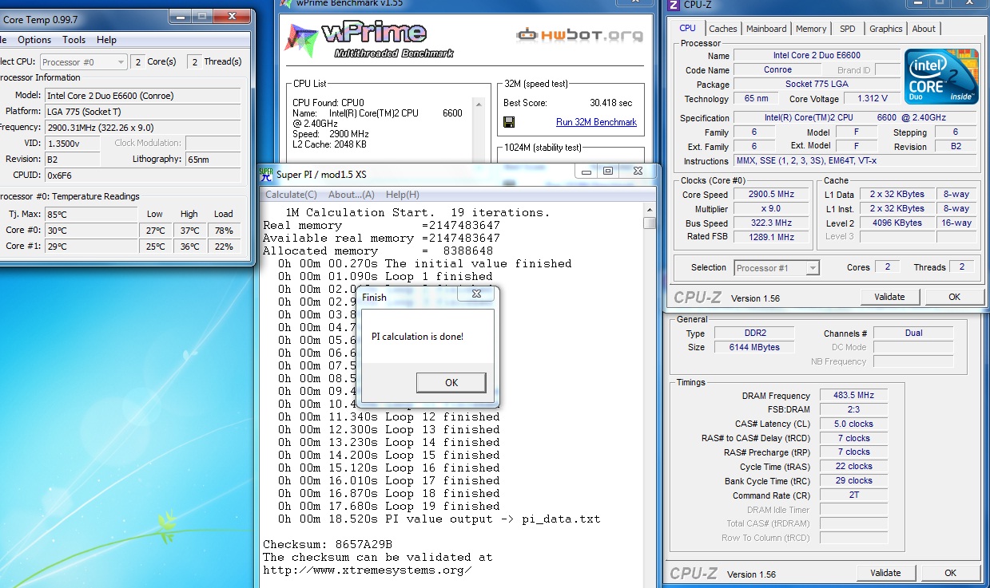Maximize the Super PI window
Screen dimensions: 990x588
(x=608, y=171)
